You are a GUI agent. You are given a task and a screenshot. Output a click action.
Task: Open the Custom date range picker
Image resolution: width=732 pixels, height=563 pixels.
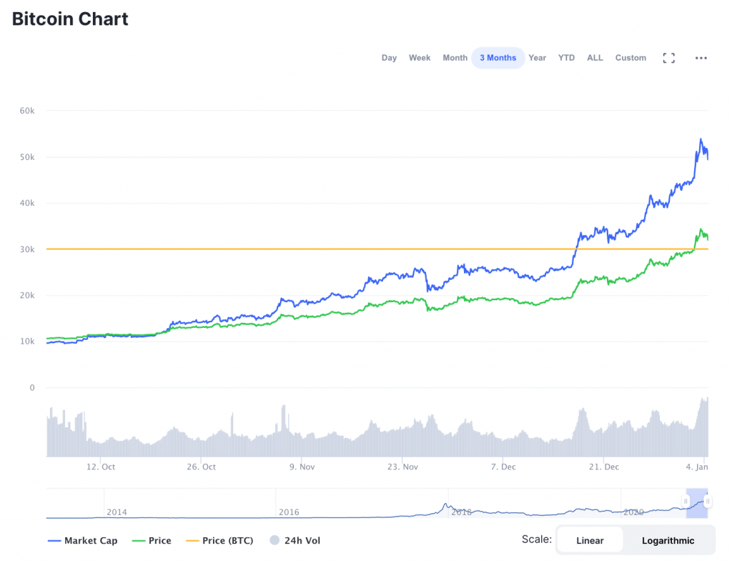(x=630, y=58)
